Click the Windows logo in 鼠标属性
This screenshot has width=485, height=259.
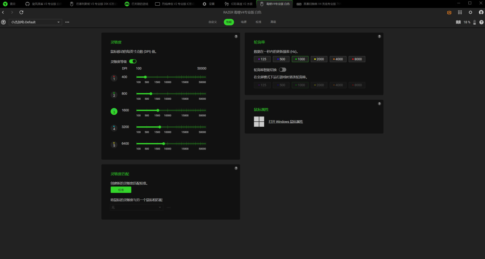point(259,122)
